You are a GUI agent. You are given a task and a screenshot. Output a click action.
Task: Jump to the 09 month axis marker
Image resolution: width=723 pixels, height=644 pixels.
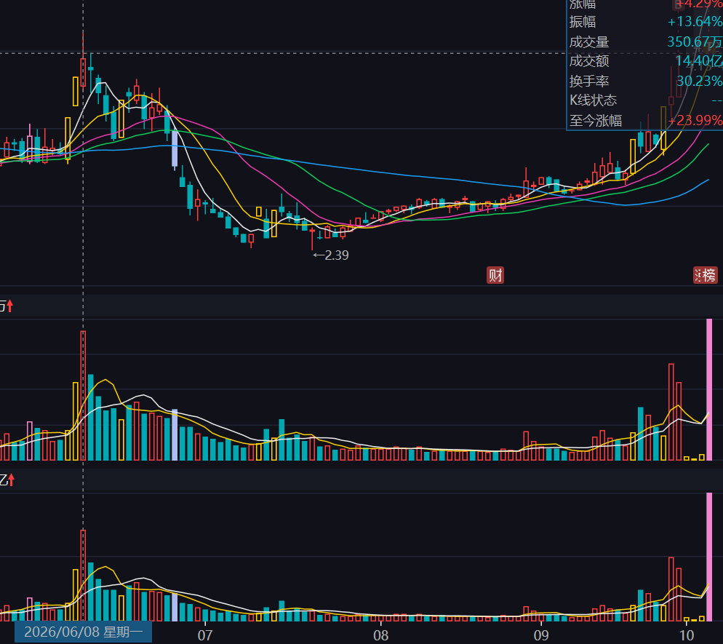tap(541, 635)
